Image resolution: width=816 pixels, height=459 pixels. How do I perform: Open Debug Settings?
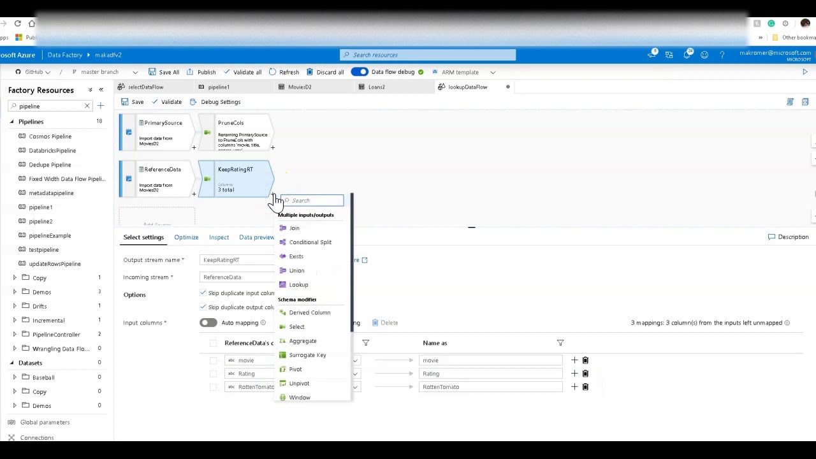215,102
